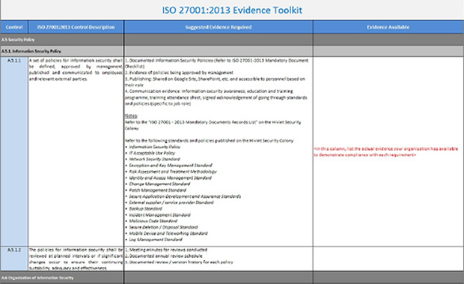This screenshot has width=464, height=284.
Task: Click the Suggested Evidence Required header
Action: point(219,27)
